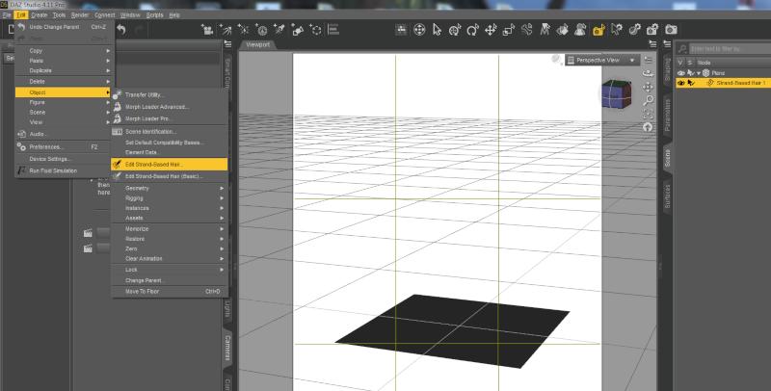Expand the Memorize submenu
Viewport: 771px width, 391px height.
[x=170, y=229]
